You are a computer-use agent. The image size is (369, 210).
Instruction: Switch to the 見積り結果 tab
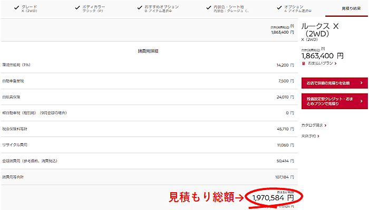[352, 8]
